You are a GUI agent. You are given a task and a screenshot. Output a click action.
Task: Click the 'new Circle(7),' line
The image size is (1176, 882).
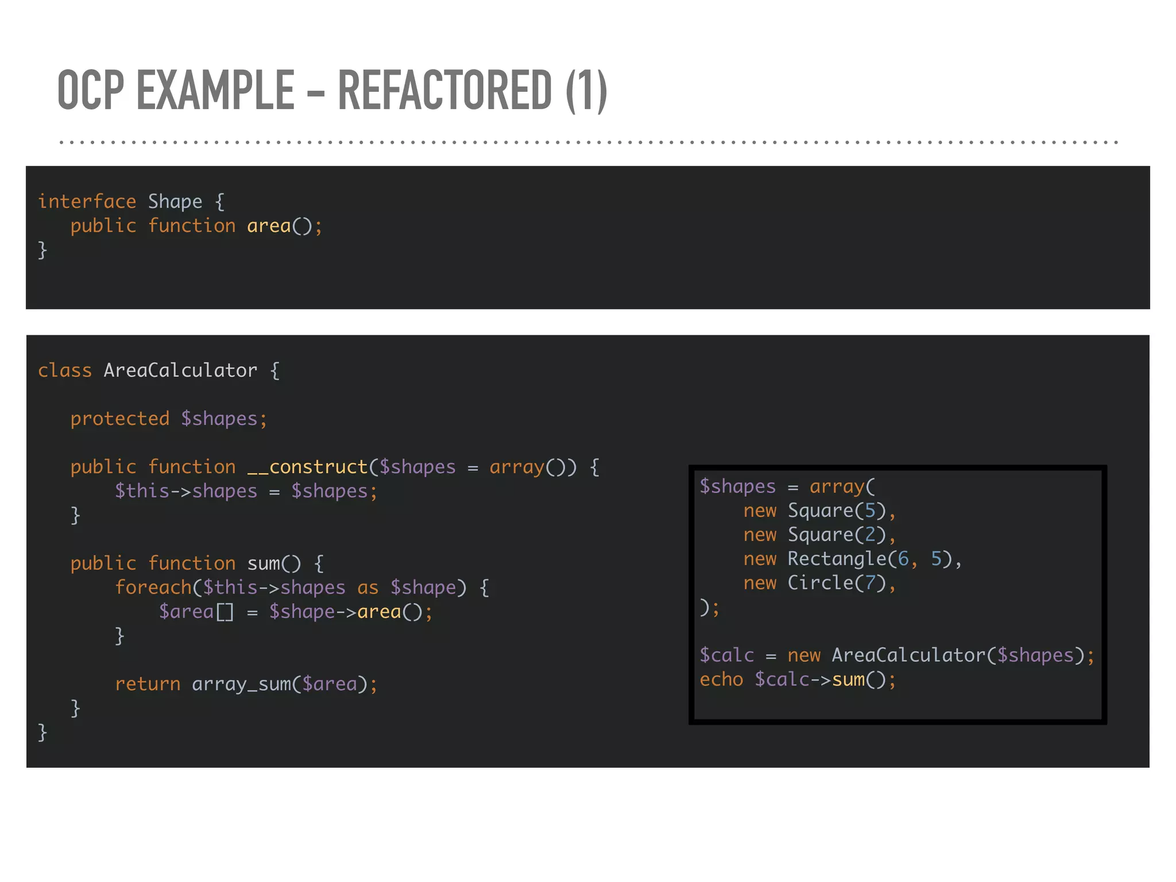(819, 583)
